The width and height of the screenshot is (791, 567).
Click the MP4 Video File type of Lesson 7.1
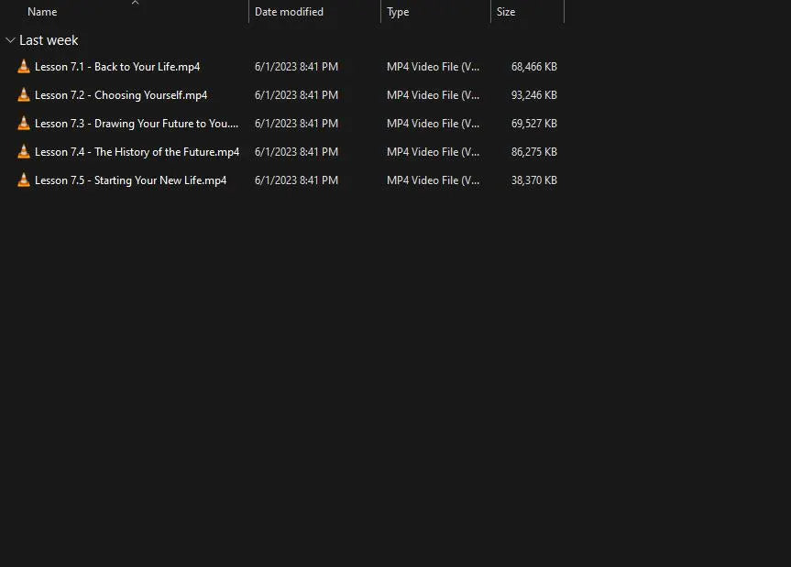433,67
